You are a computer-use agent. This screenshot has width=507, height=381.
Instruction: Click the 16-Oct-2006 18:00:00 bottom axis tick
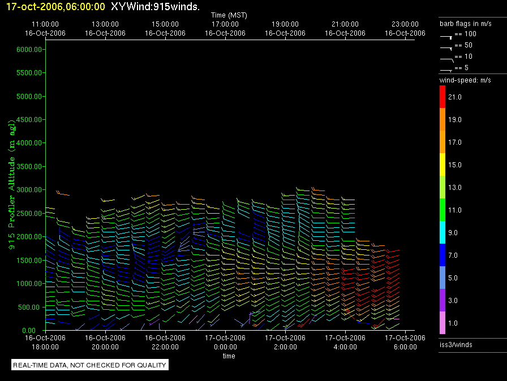(x=45, y=342)
